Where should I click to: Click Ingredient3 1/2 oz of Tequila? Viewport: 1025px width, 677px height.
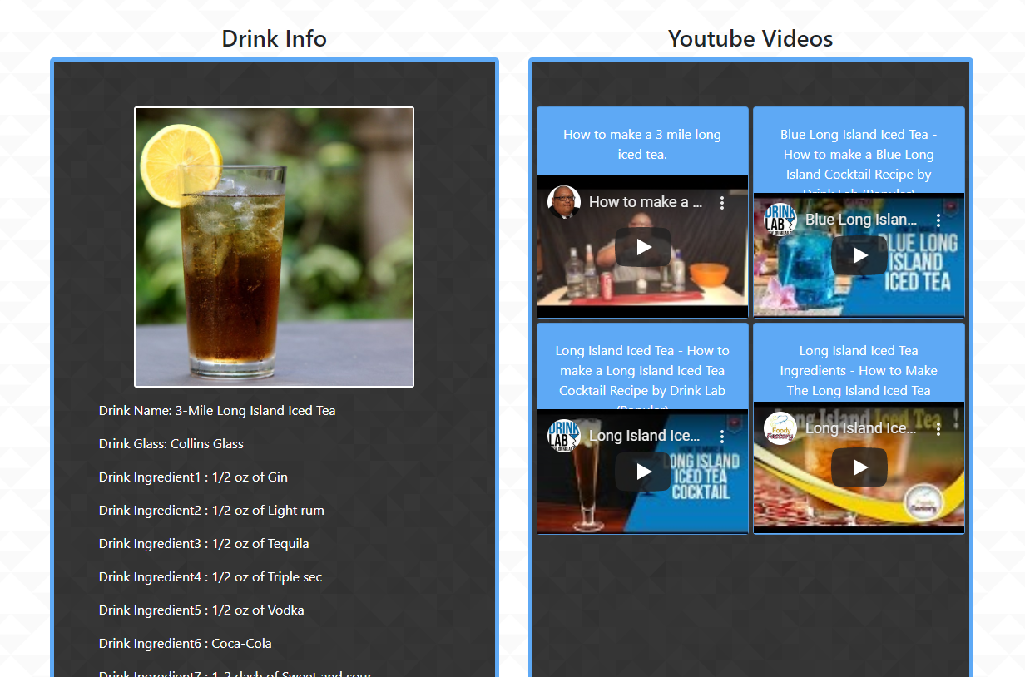point(204,544)
